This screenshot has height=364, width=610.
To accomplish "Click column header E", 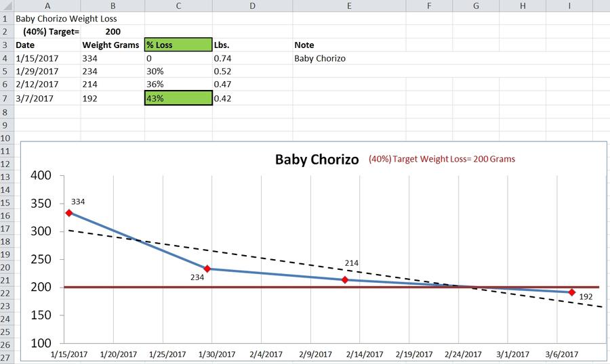I will point(348,5).
